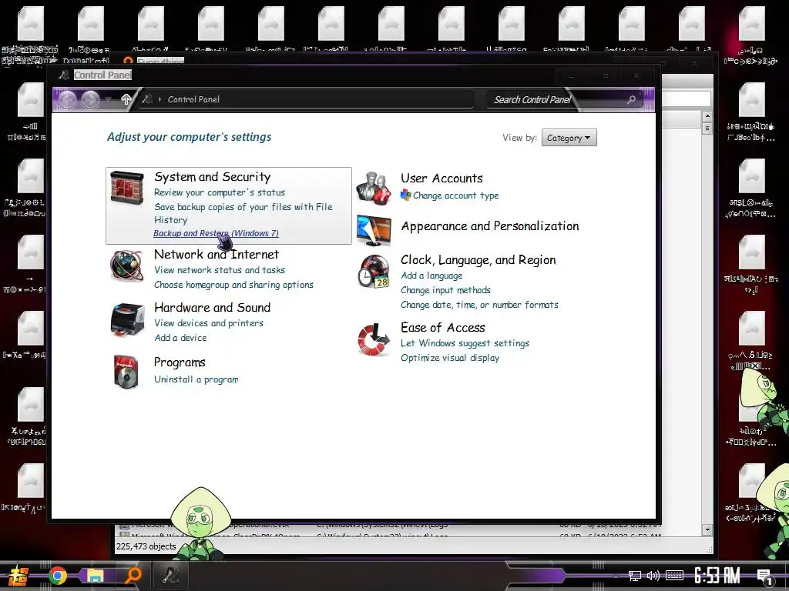The width and height of the screenshot is (789, 591).
Task: Click the 225,473 objects status text
Action: coord(146,546)
